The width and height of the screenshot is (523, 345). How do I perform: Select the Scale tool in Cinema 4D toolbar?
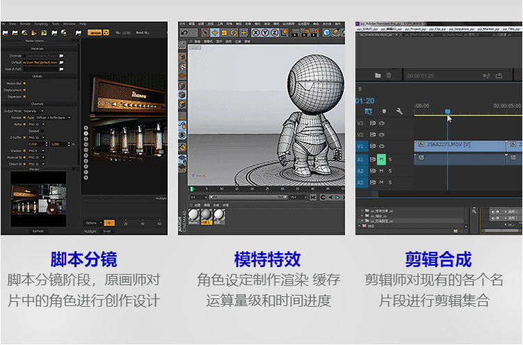tap(224, 33)
